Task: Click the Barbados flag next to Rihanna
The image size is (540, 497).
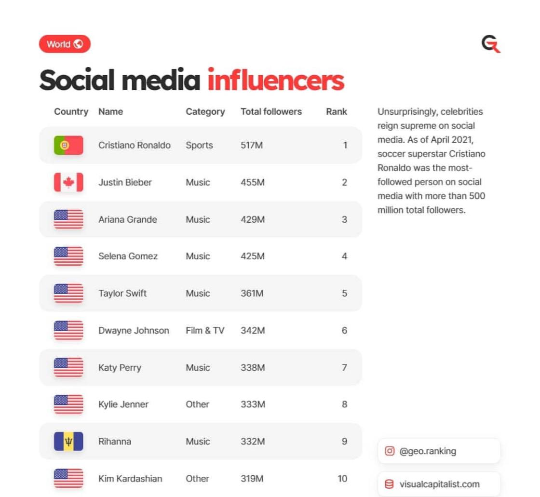Action: 68,441
